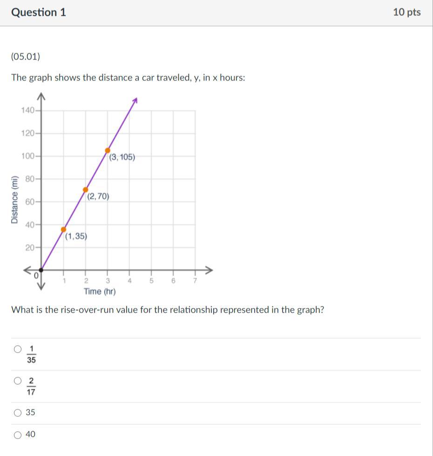Click the "10 pts" points label
Image resolution: width=433 pixels, height=456 pixels.
tap(406, 13)
